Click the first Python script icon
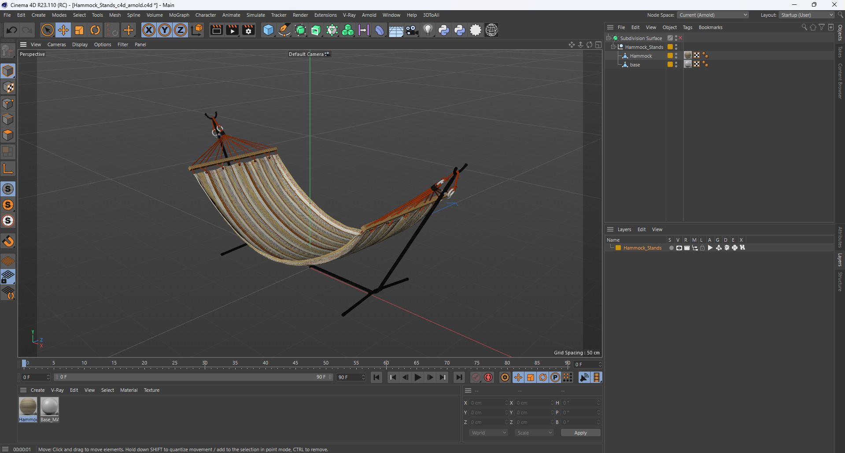The image size is (845, 453). pos(444,30)
